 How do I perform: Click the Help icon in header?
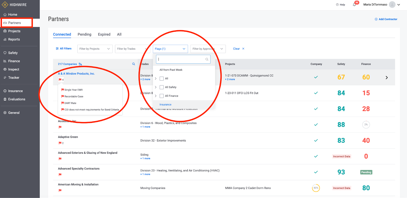pyautogui.click(x=337, y=5)
